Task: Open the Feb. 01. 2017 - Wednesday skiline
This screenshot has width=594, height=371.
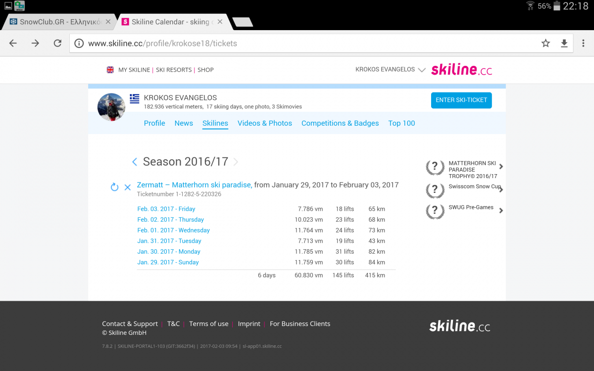Action: click(x=174, y=231)
